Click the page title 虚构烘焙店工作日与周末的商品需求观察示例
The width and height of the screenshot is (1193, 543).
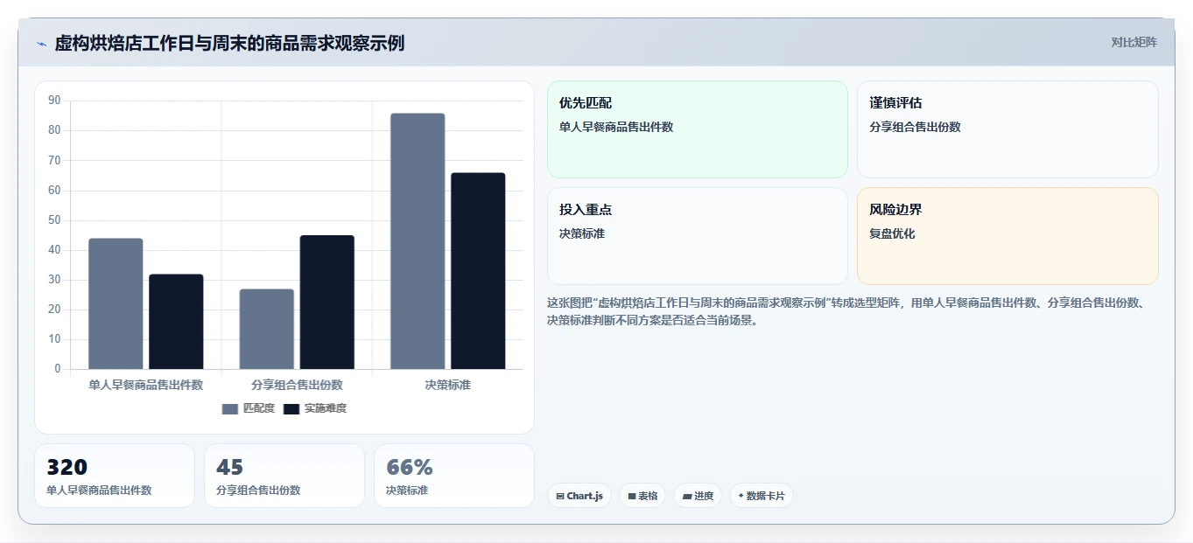click(229, 43)
